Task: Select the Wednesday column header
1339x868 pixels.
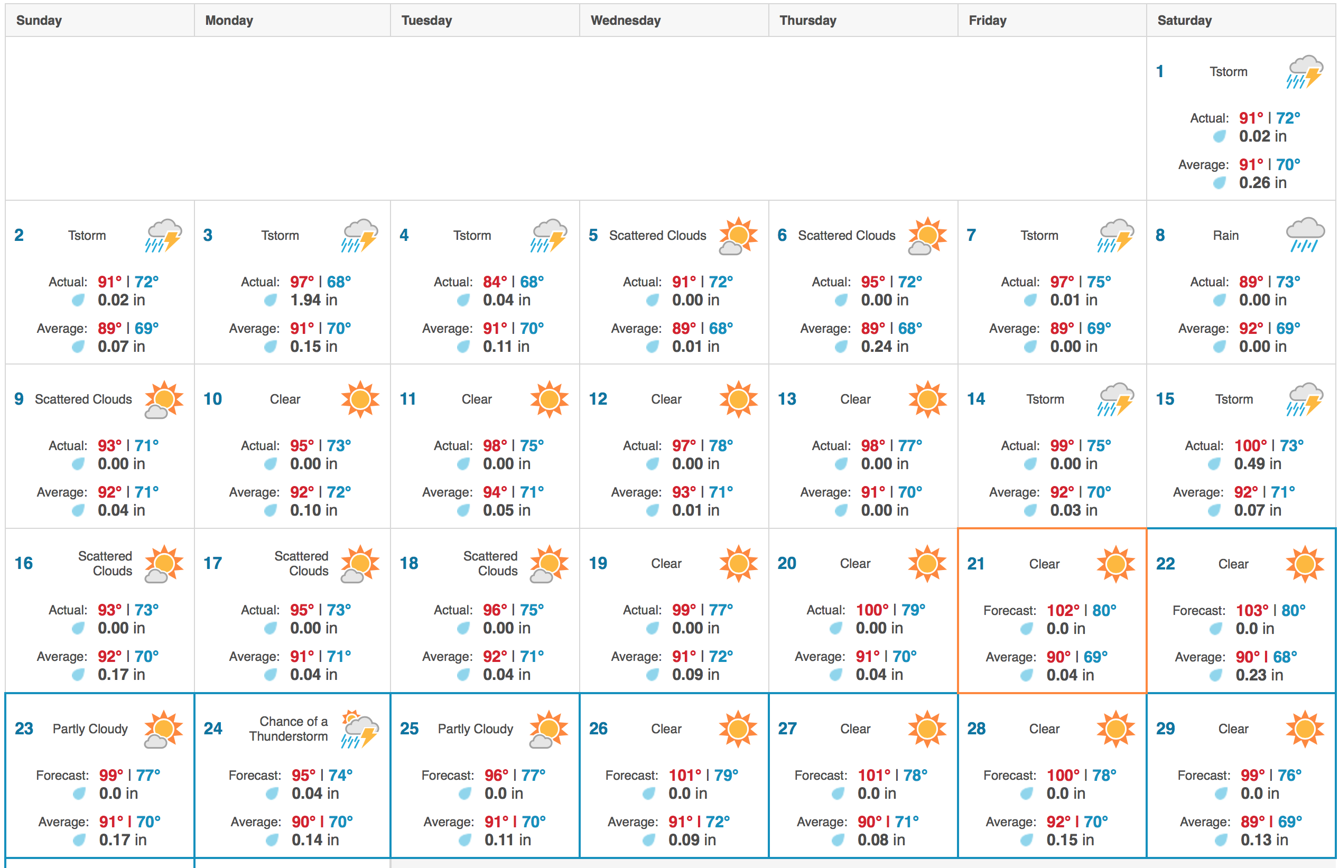Action: pyautogui.click(x=625, y=21)
